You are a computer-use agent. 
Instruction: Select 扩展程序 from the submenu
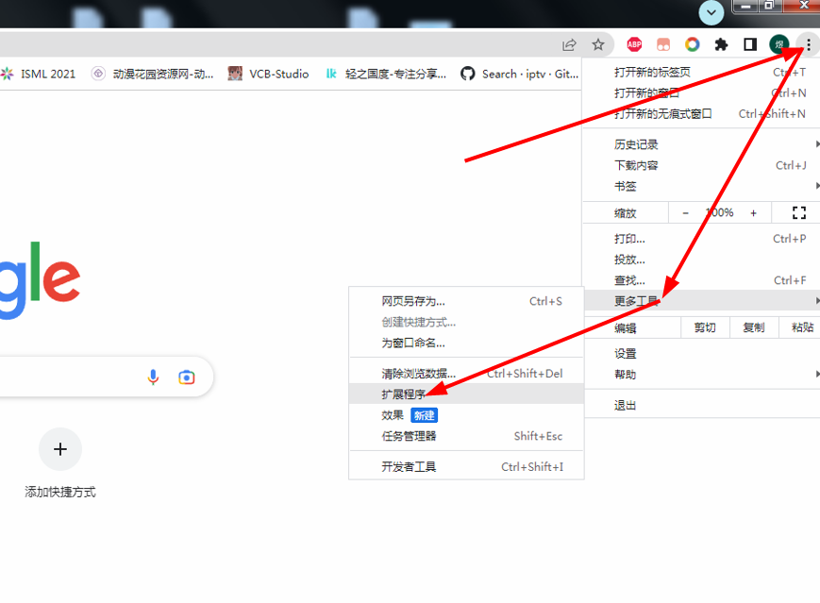[x=404, y=394]
